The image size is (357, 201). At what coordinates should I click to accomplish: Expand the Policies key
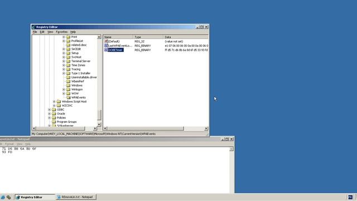tap(50, 118)
